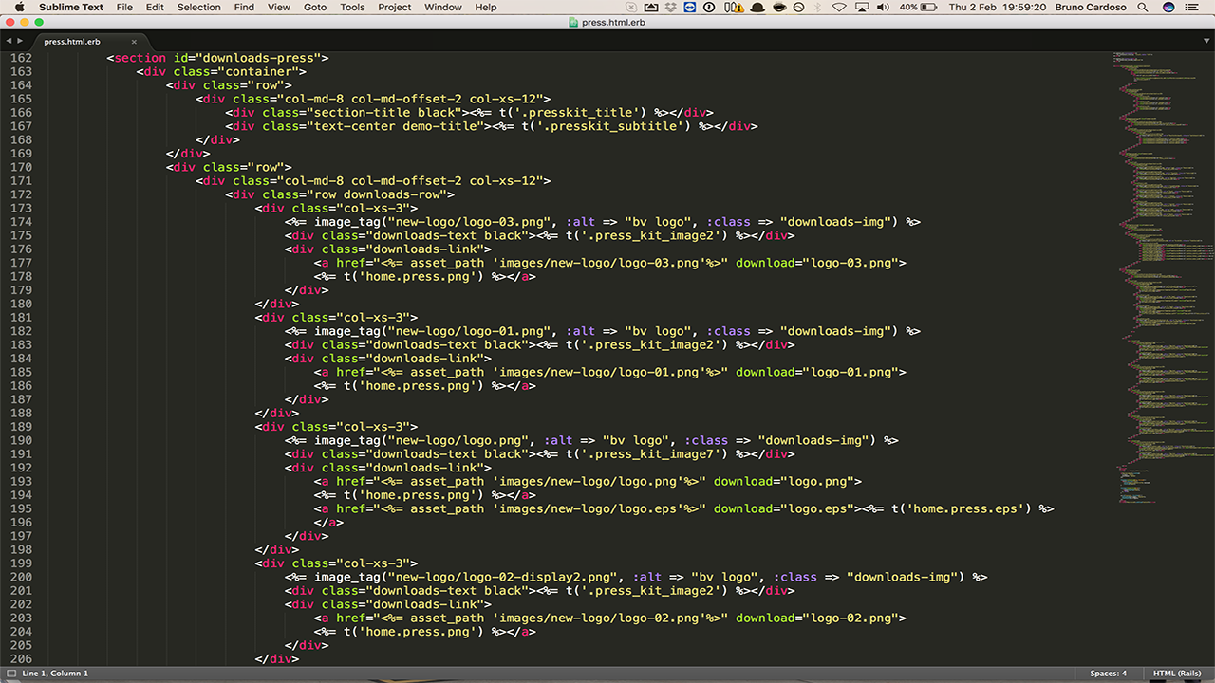Open the tab list dropdown arrow
This screenshot has height=683, width=1215.
pyautogui.click(x=1206, y=42)
